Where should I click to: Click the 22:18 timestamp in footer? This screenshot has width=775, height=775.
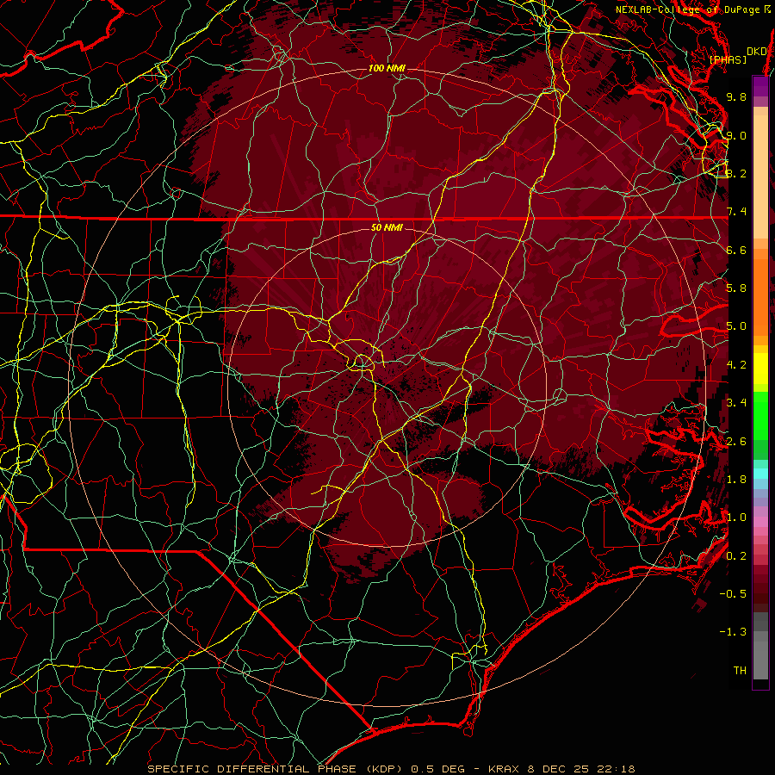tap(614, 769)
